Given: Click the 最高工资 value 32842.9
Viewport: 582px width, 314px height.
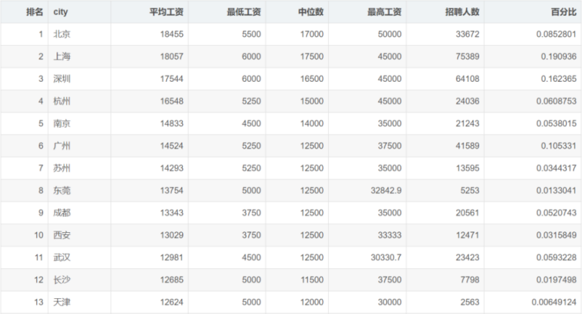Looking at the screenshot, I should point(386,190).
